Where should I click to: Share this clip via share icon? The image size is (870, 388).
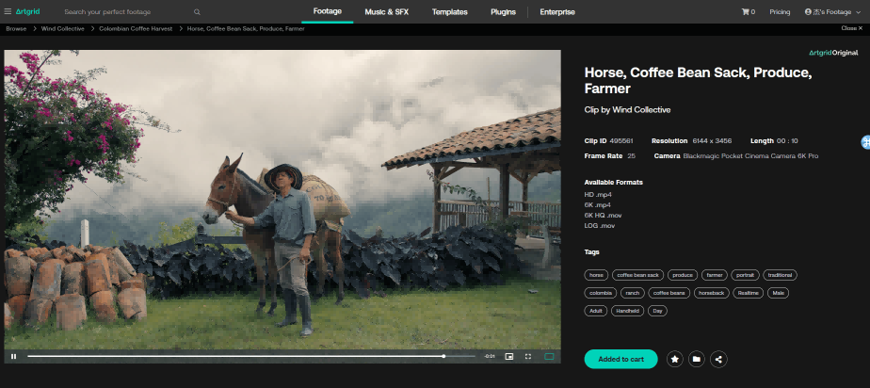click(x=718, y=359)
